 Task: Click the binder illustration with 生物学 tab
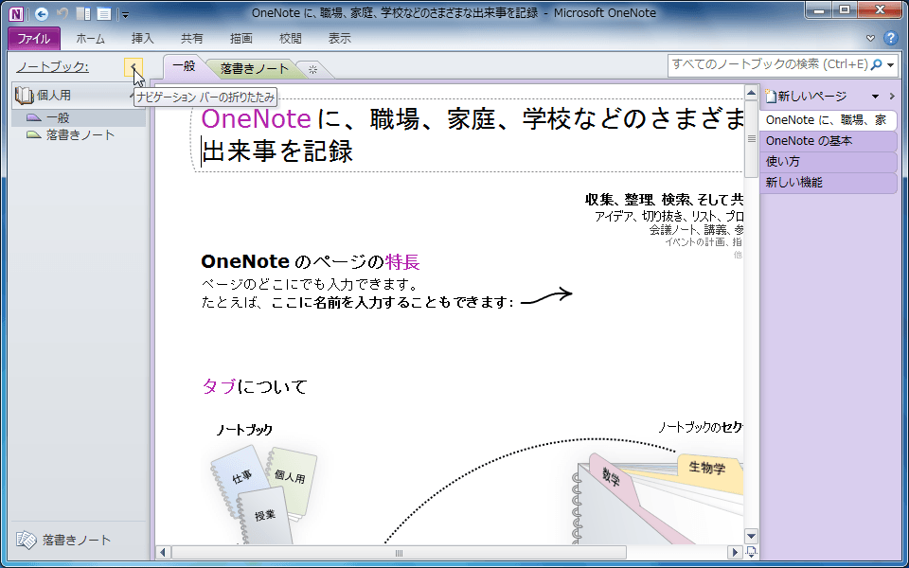click(657, 499)
